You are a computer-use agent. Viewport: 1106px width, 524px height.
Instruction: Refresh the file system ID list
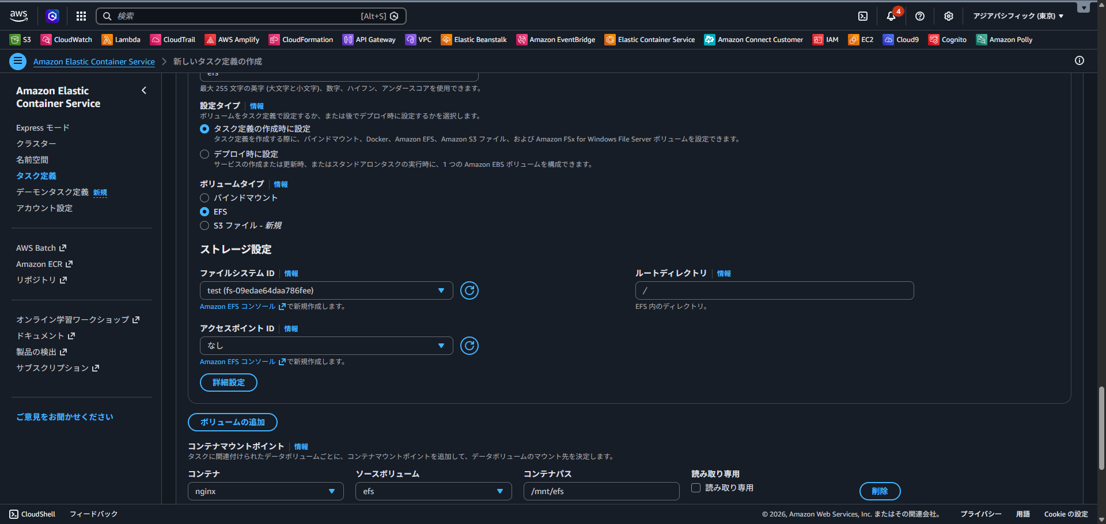coord(469,290)
